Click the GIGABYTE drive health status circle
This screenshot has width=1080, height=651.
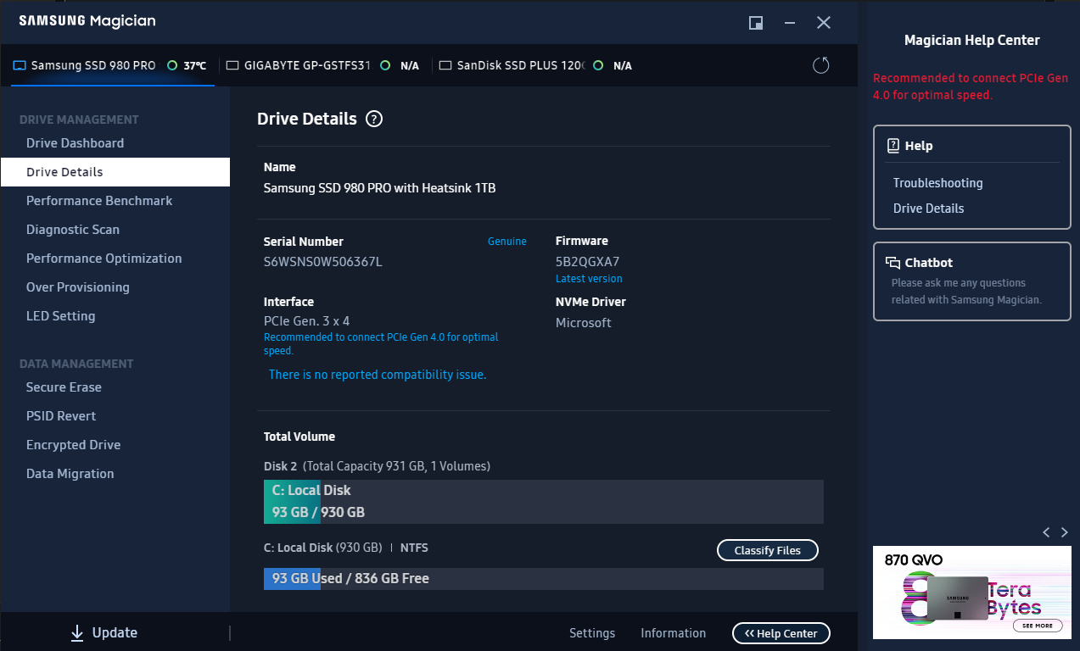point(385,65)
